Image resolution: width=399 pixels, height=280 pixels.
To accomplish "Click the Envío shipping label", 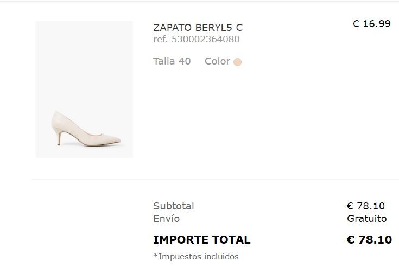I will pyautogui.click(x=166, y=219).
